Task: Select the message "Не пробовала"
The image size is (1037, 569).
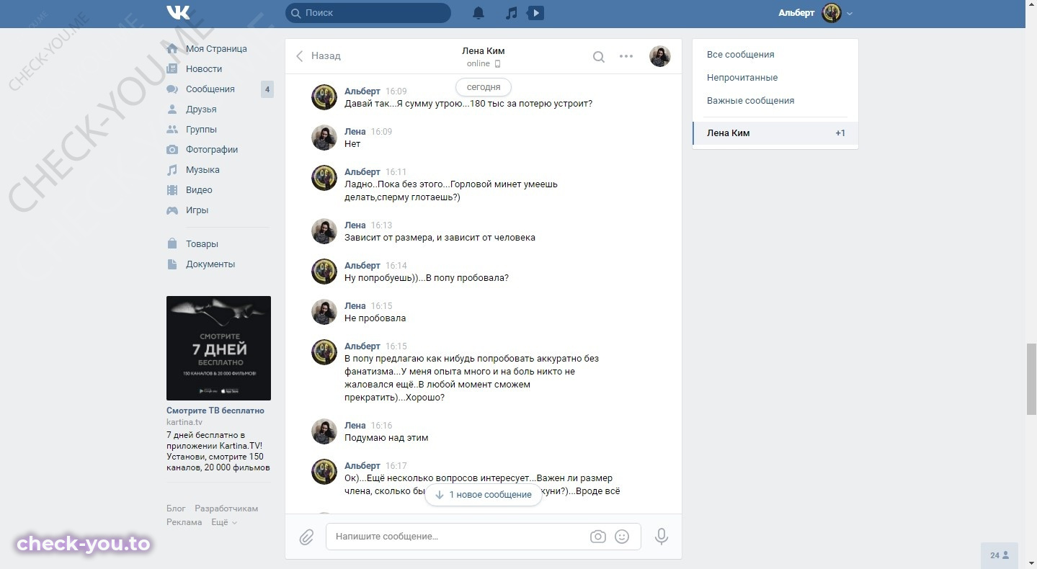Action: click(375, 318)
